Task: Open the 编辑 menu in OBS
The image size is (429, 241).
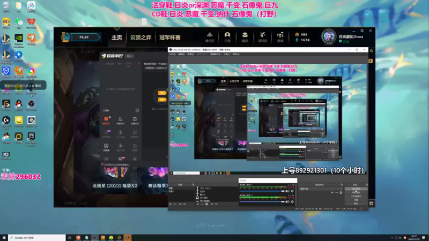Action: (181, 55)
